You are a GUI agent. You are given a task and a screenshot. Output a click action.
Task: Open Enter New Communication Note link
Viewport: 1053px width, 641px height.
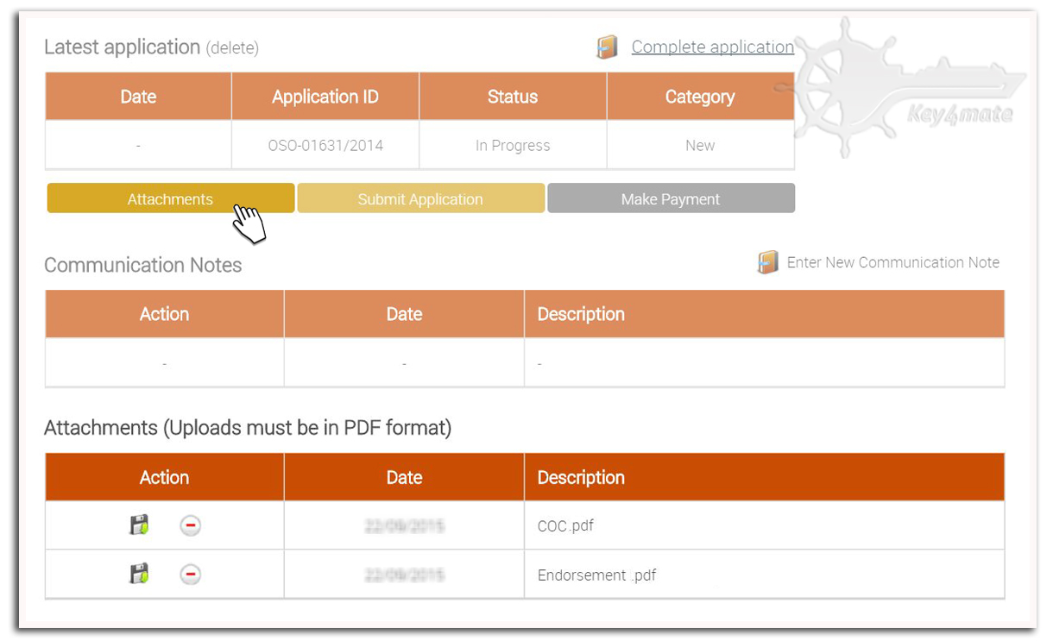pyautogui.click(x=892, y=262)
